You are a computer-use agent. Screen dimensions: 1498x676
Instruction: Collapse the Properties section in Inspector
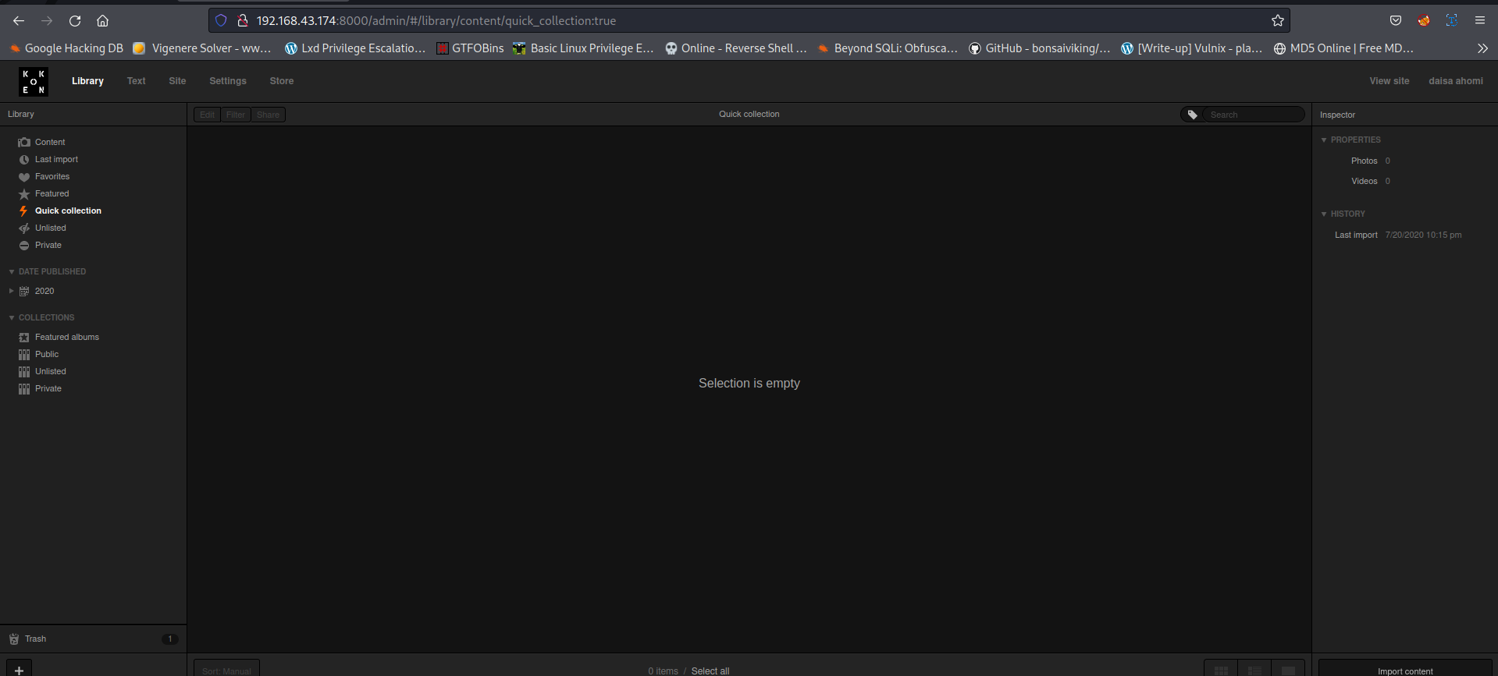1324,140
